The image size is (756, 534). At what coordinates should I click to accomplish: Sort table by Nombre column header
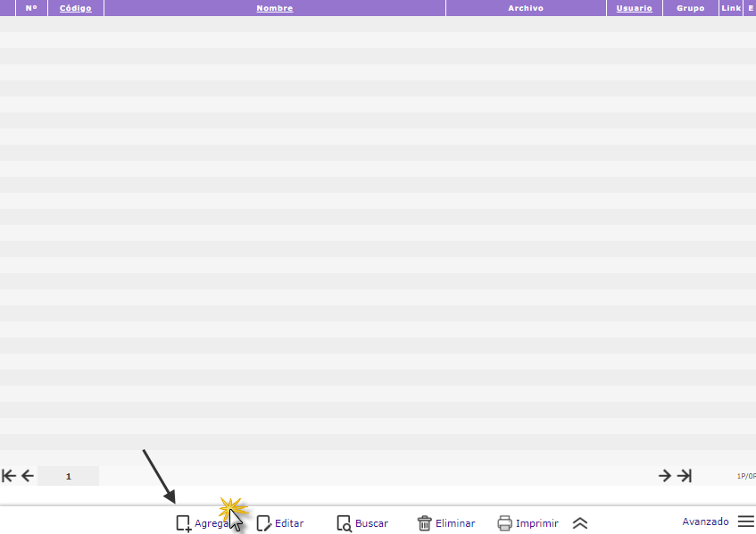pyautogui.click(x=274, y=8)
